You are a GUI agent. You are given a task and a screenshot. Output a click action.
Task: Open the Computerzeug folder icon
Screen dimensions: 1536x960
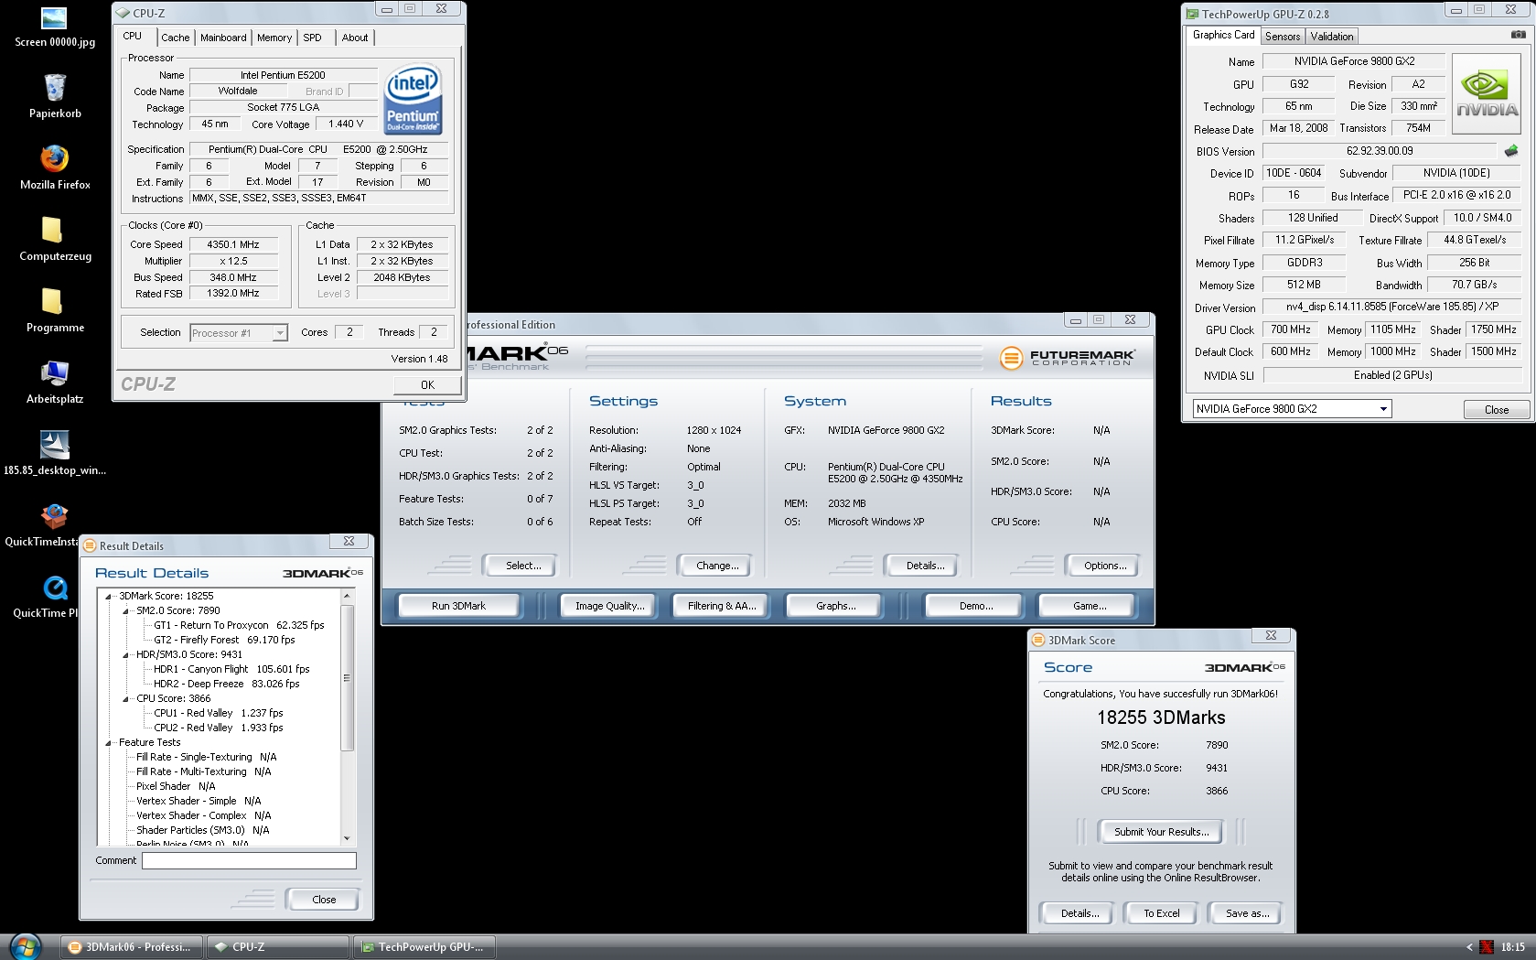pos(53,231)
